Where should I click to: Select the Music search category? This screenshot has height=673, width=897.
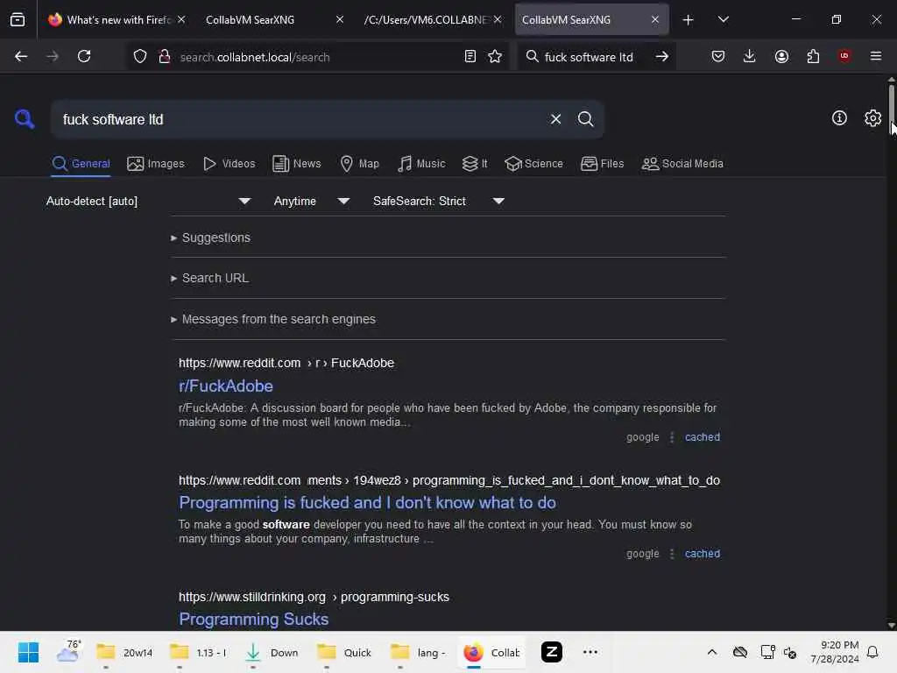click(421, 164)
